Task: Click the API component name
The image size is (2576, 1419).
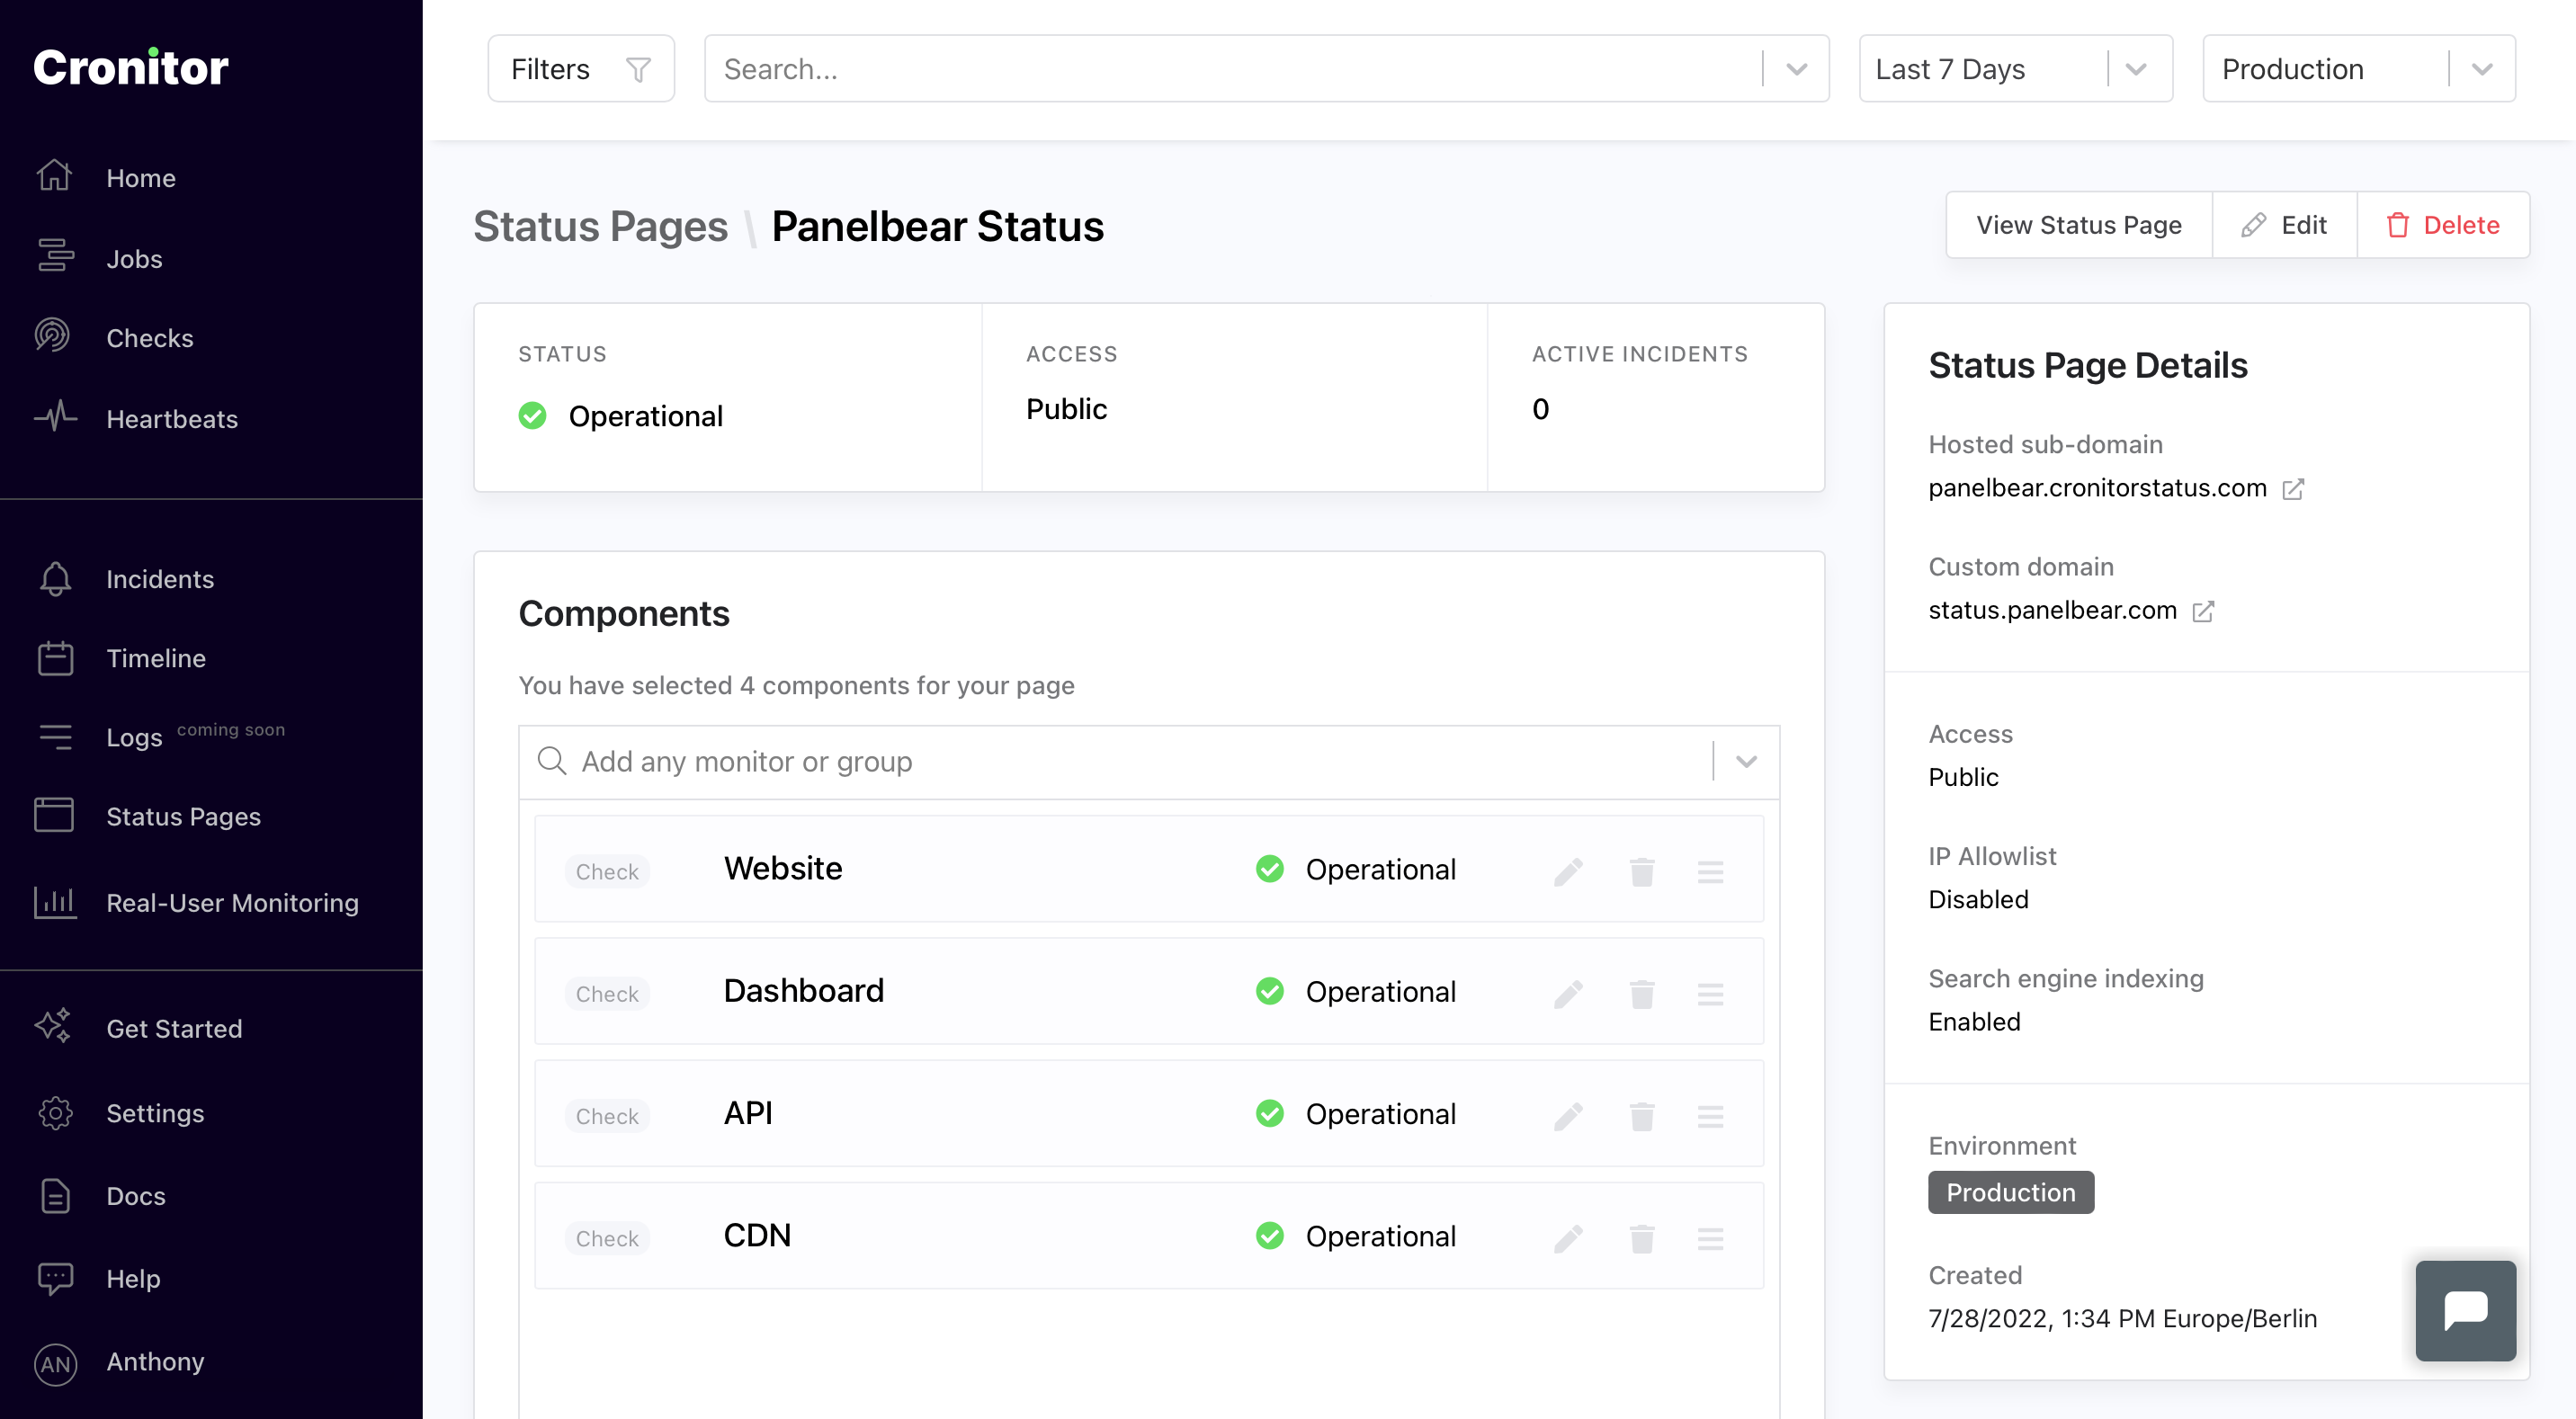Action: click(x=748, y=1112)
